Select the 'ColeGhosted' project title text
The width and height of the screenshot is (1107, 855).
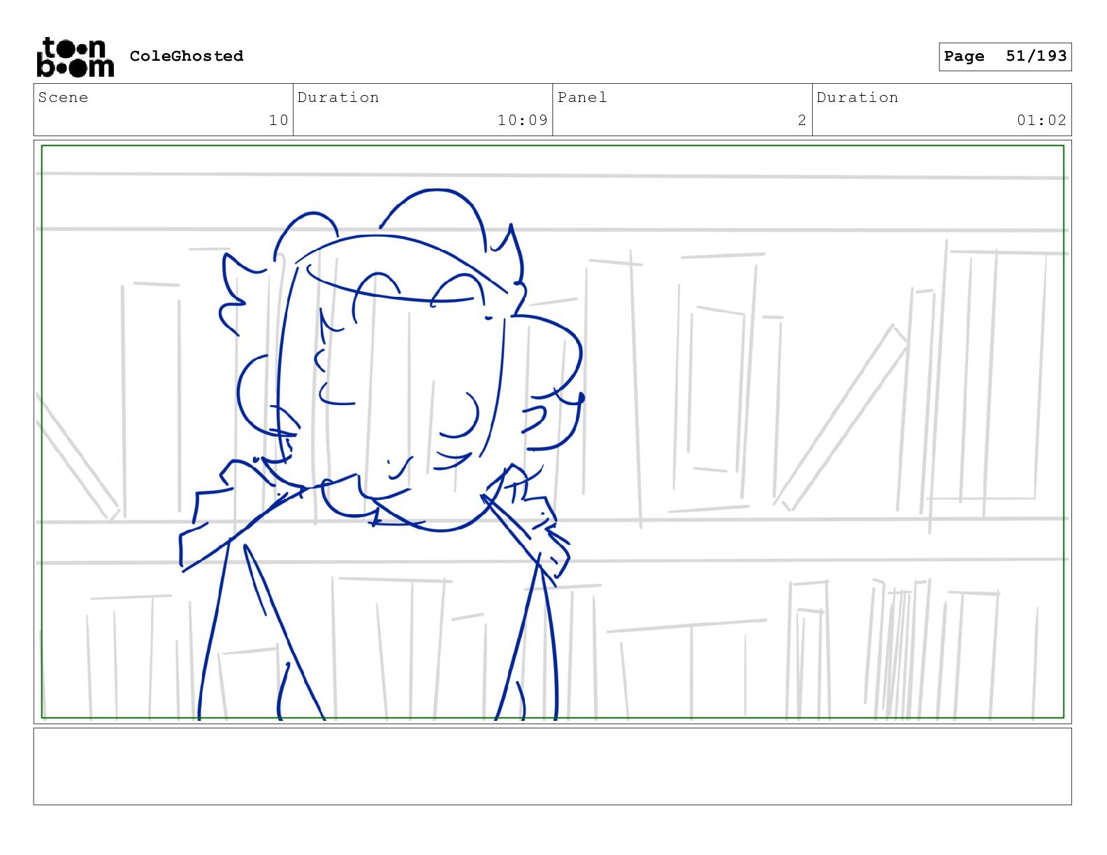[187, 56]
